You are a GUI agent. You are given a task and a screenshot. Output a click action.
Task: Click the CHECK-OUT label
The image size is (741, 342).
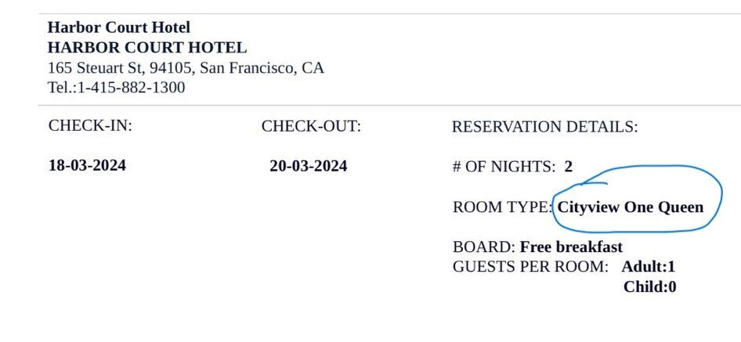point(310,126)
